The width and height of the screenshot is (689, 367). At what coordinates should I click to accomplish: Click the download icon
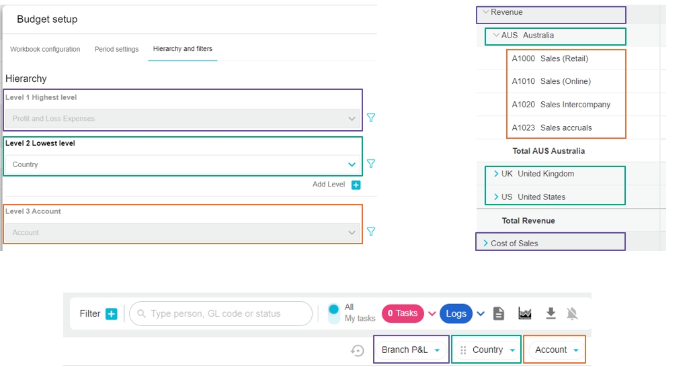click(551, 313)
